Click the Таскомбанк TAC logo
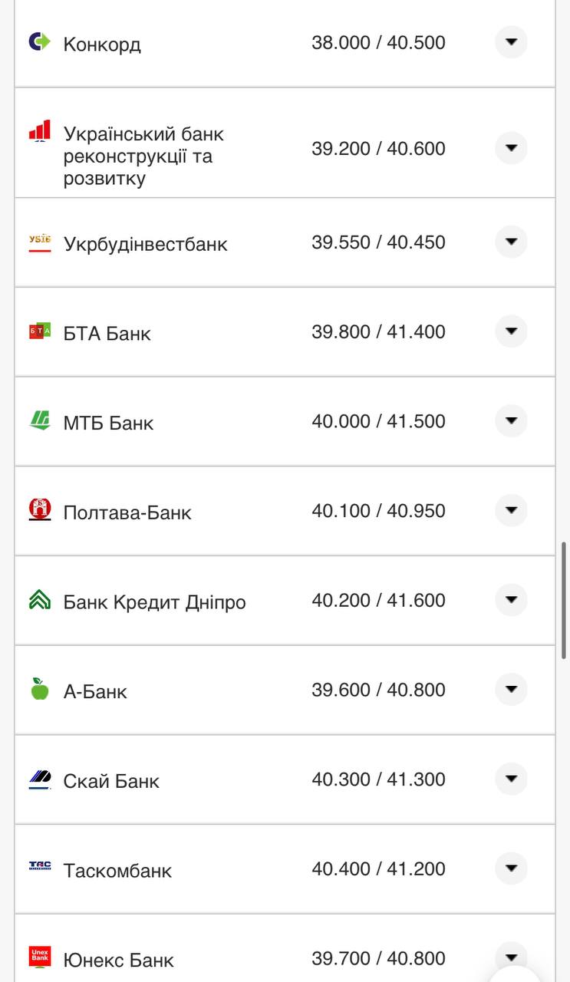 (x=40, y=866)
